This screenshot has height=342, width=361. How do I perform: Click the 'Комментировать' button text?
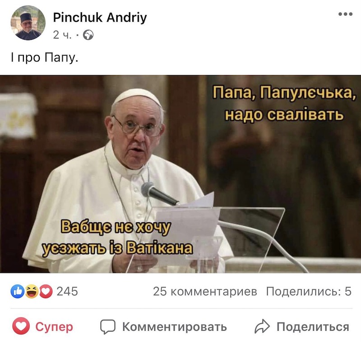[175, 327]
